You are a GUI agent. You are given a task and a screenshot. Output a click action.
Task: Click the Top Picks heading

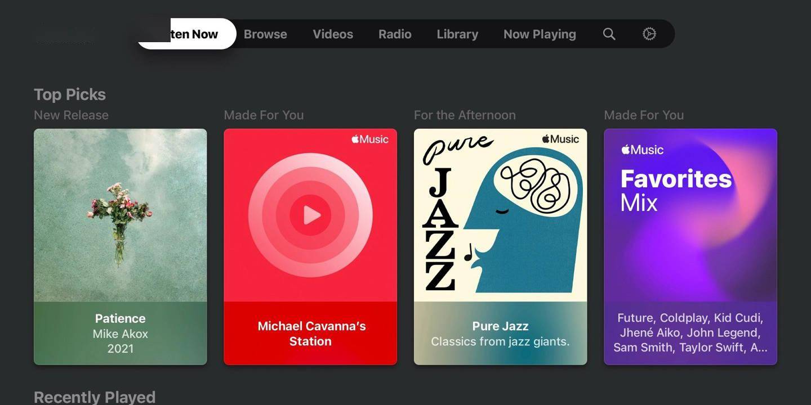(x=70, y=94)
